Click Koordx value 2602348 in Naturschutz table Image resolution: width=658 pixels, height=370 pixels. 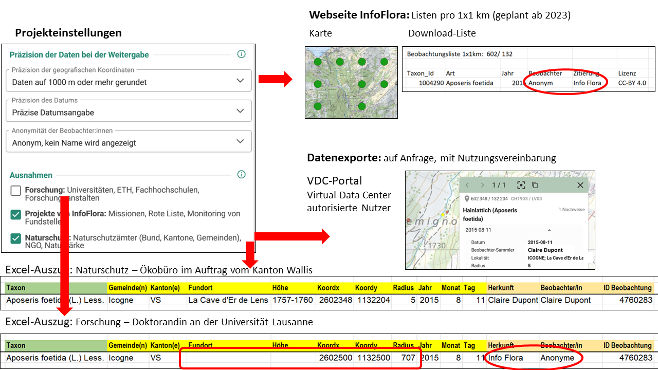coord(335,300)
